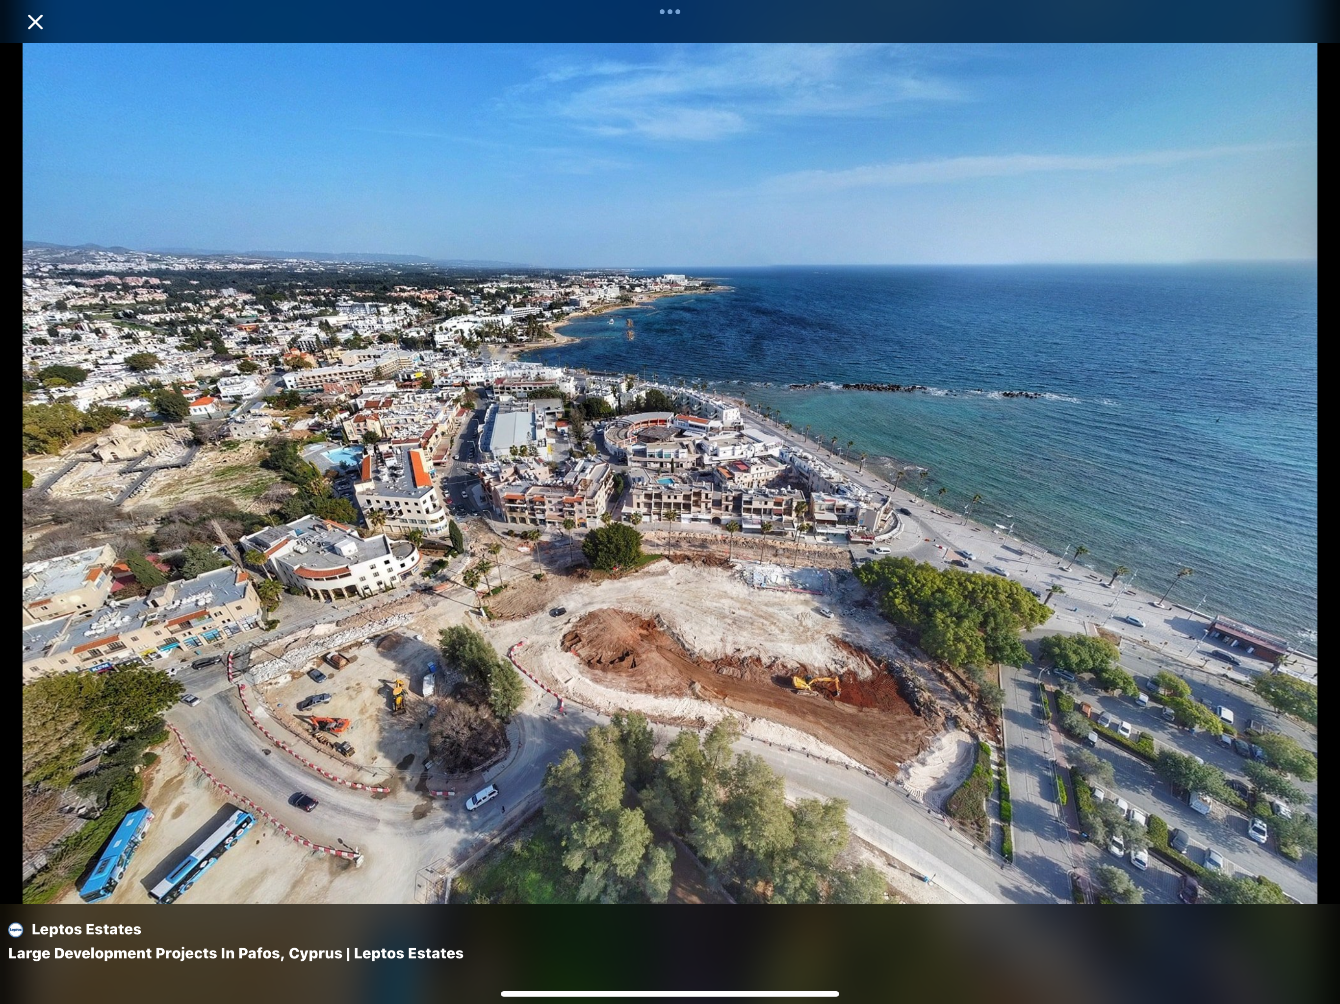Tap the leftmost blue bus
The image size is (1340, 1004).
(x=116, y=853)
